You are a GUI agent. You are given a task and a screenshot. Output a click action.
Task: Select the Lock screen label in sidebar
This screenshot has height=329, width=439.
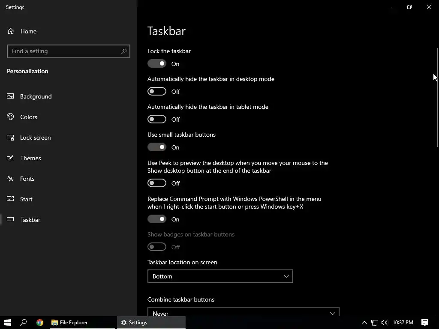tap(35, 138)
